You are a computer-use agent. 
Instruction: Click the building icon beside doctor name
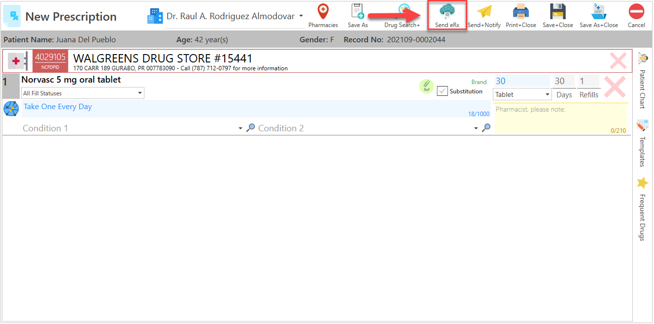pyautogui.click(x=155, y=16)
